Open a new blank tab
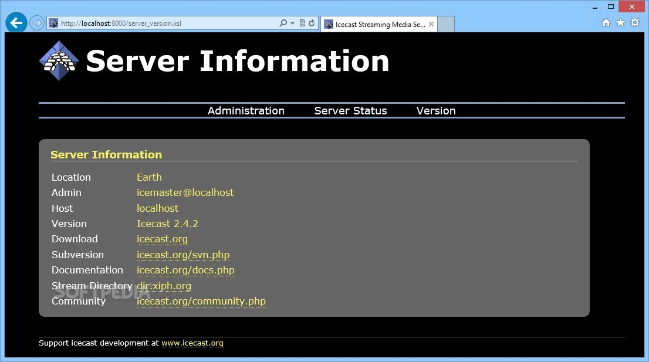Screen dimensions: 649x362 click(446, 24)
